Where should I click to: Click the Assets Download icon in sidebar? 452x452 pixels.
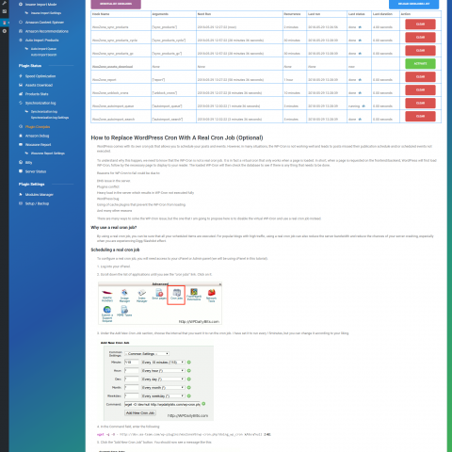tap(21, 85)
